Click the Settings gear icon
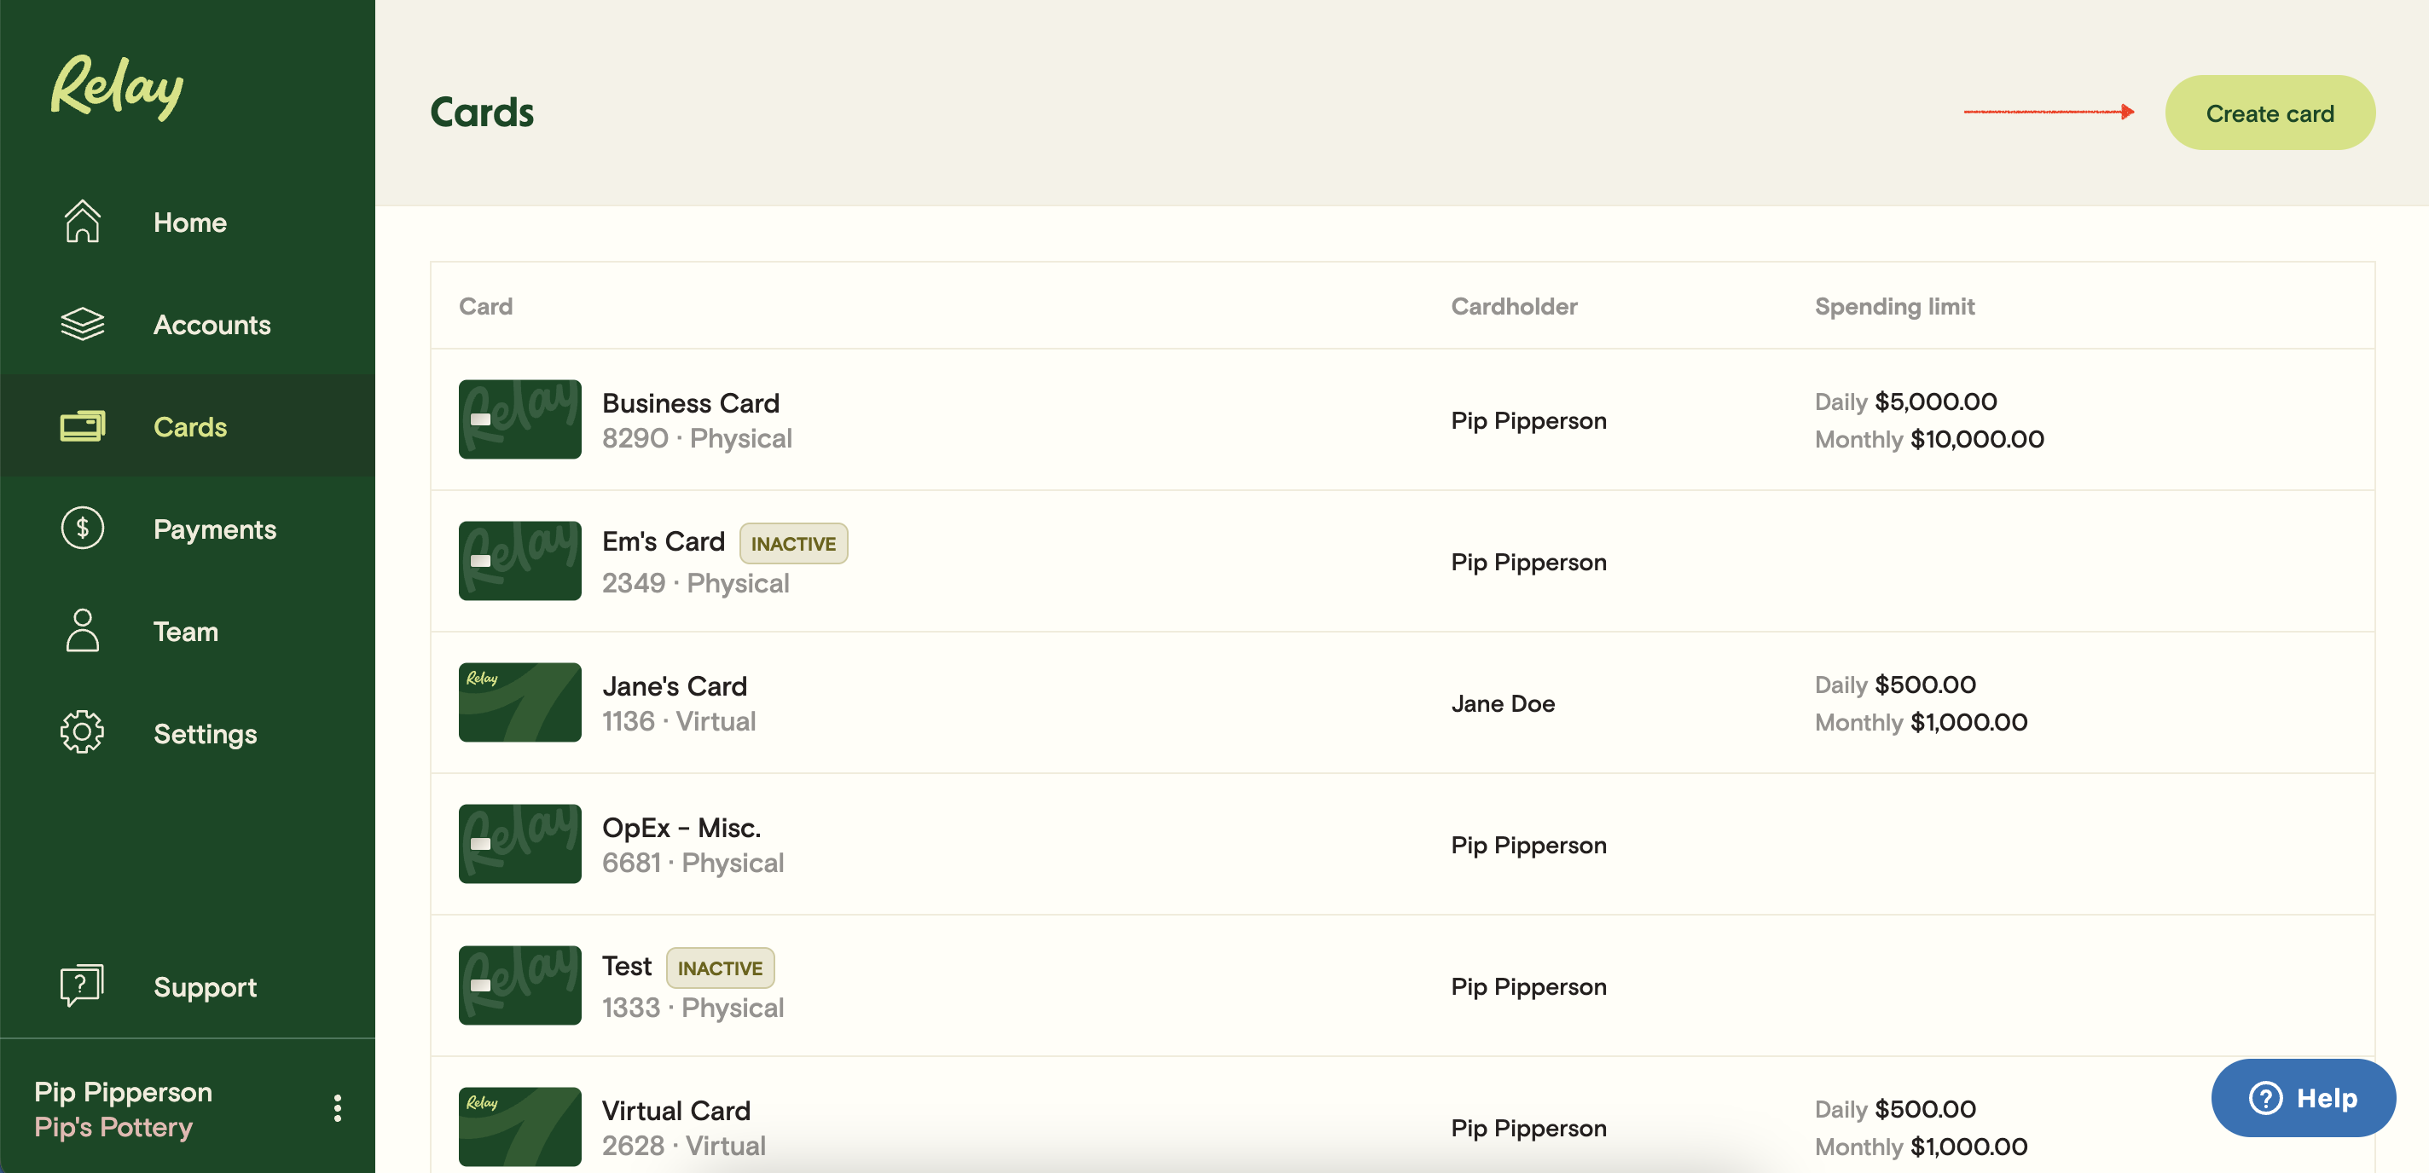The height and width of the screenshot is (1173, 2429). [x=81, y=732]
